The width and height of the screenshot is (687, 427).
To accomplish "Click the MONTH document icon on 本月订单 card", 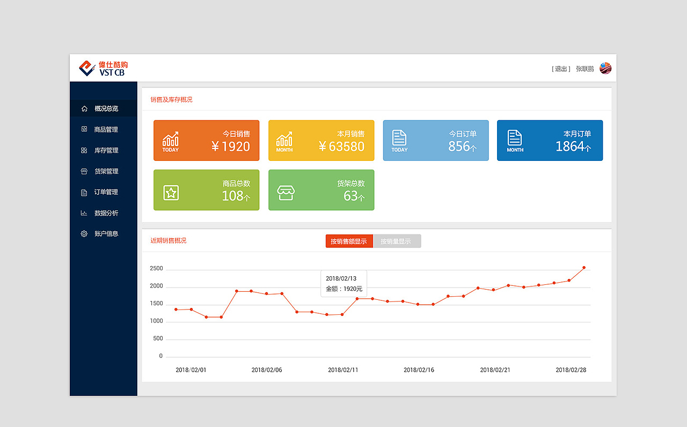I will coord(515,141).
